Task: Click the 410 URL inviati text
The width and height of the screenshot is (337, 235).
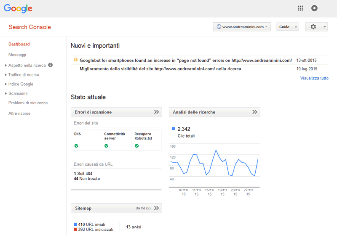Action: click(91, 224)
